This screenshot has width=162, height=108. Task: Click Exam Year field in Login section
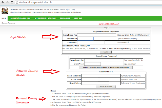coord(86,39)
